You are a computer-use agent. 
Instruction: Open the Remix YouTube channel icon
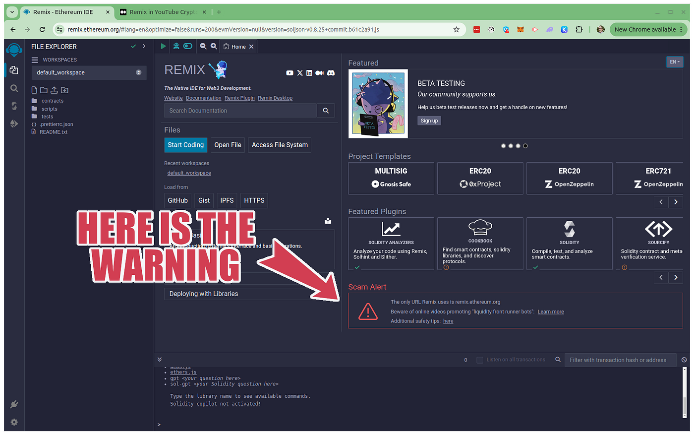[x=289, y=73]
